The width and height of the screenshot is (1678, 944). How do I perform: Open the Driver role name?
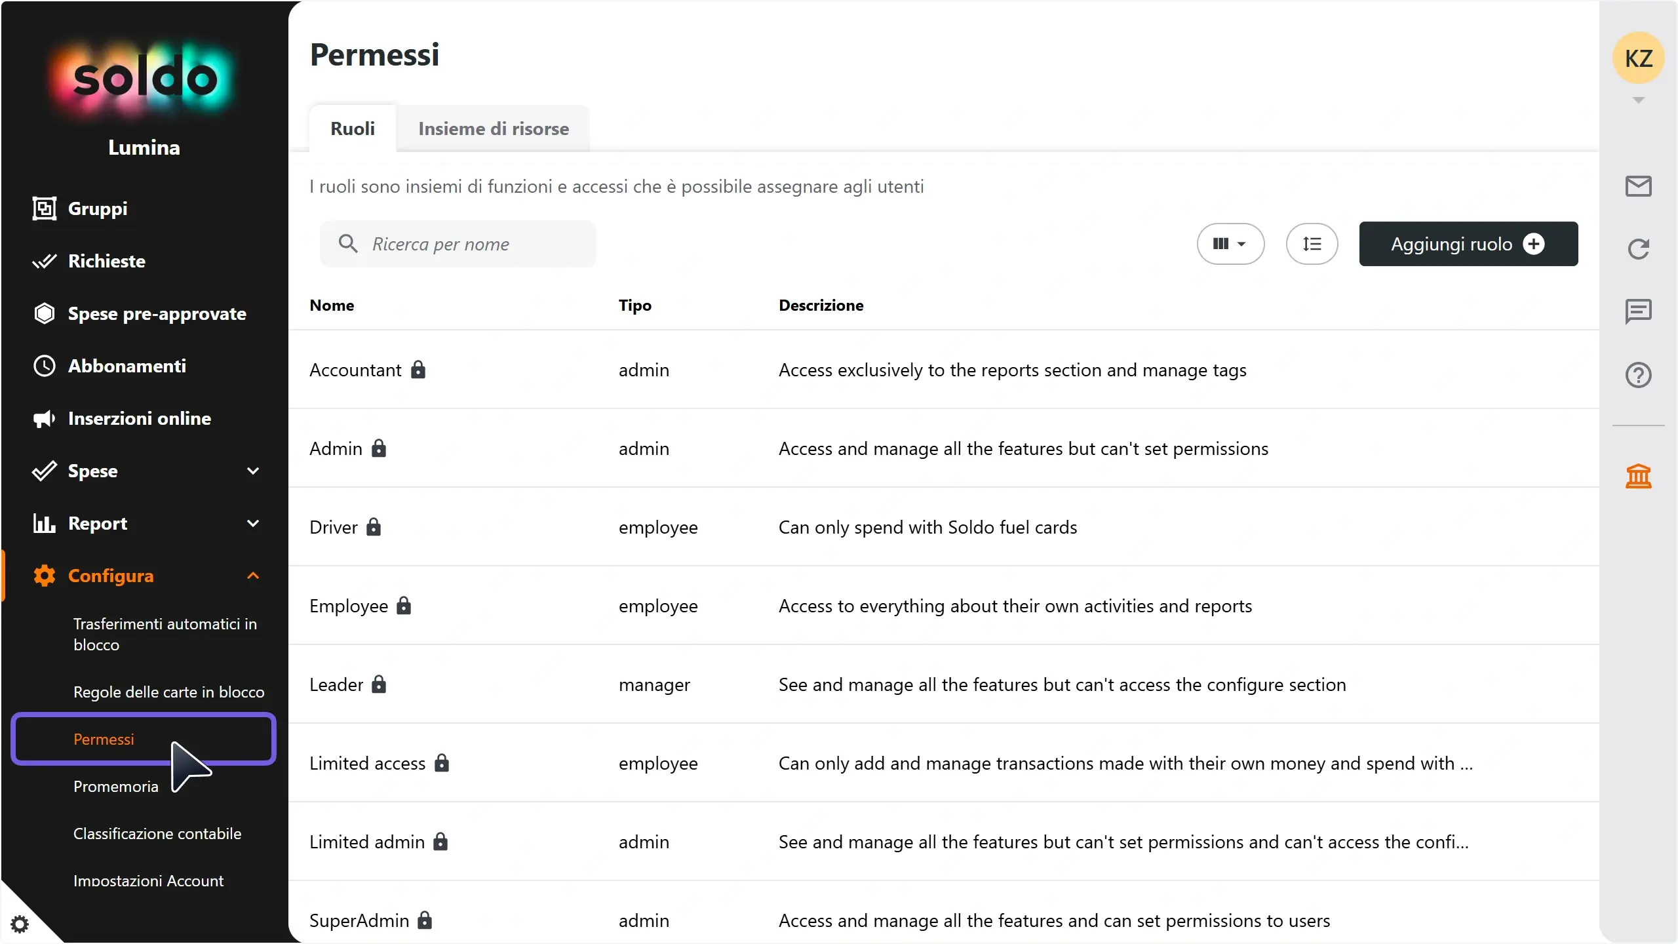click(x=334, y=527)
